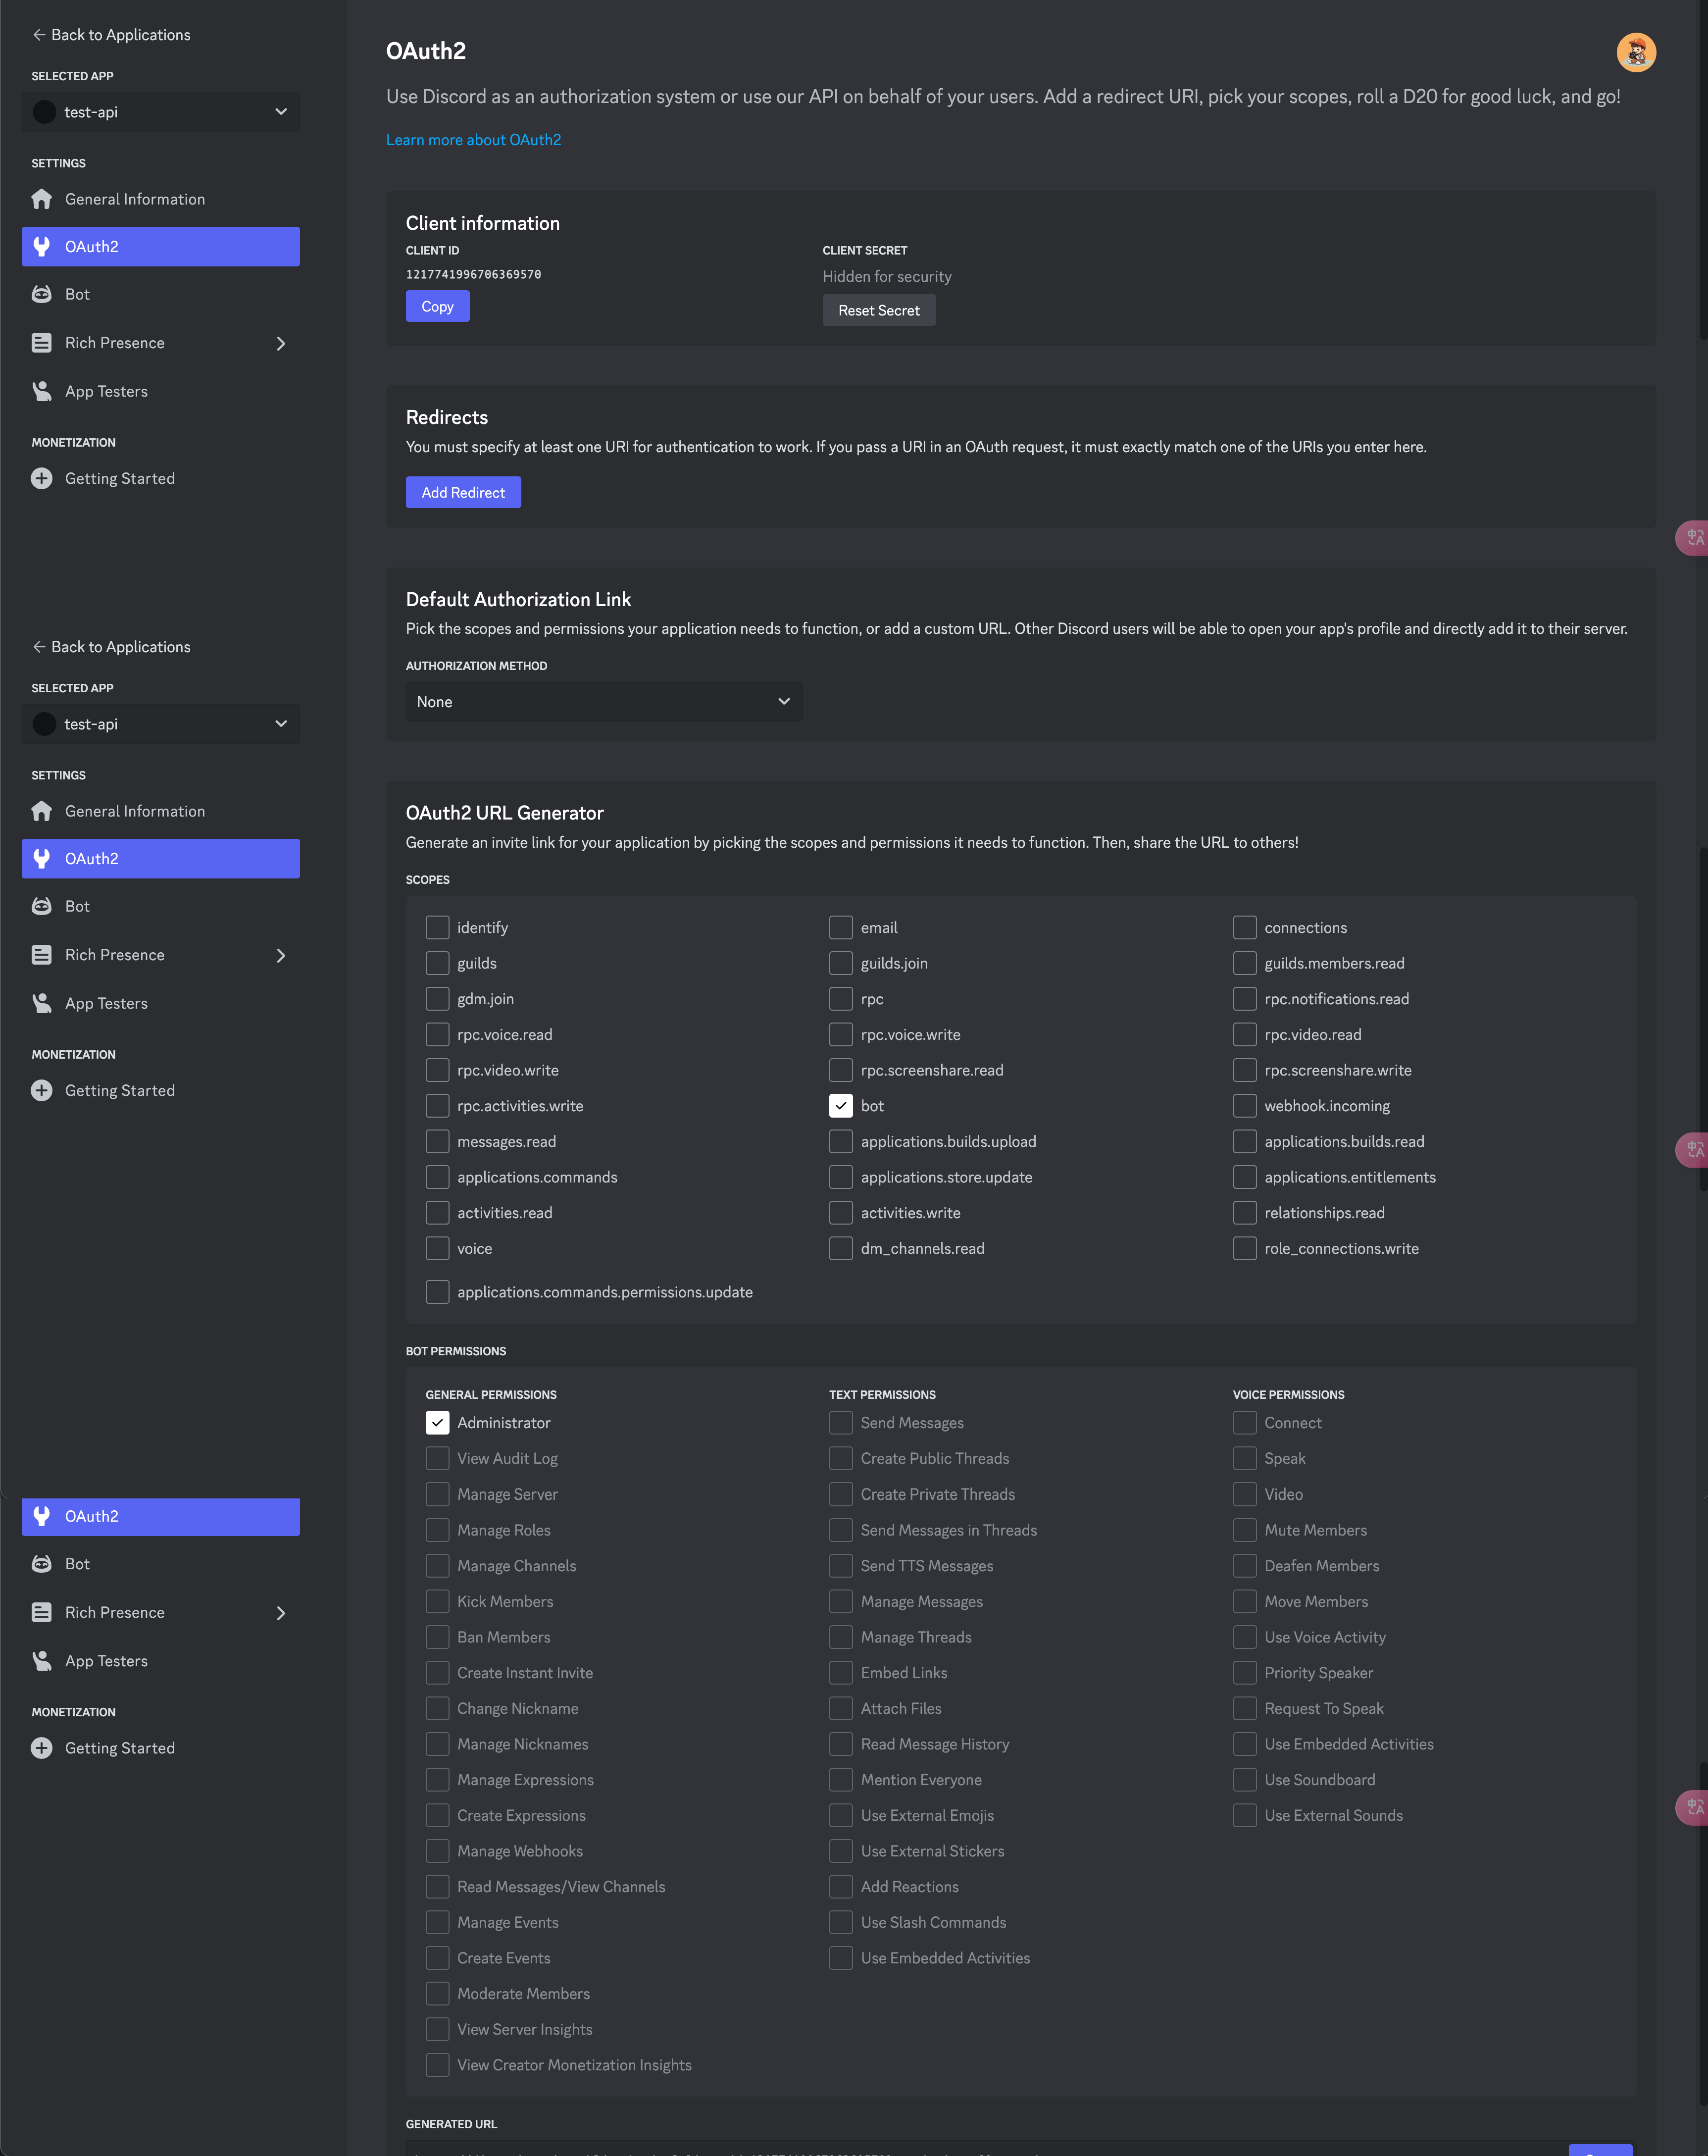The image size is (1708, 2156).
Task: Toggle the Mute Members permission
Action: [1245, 1530]
